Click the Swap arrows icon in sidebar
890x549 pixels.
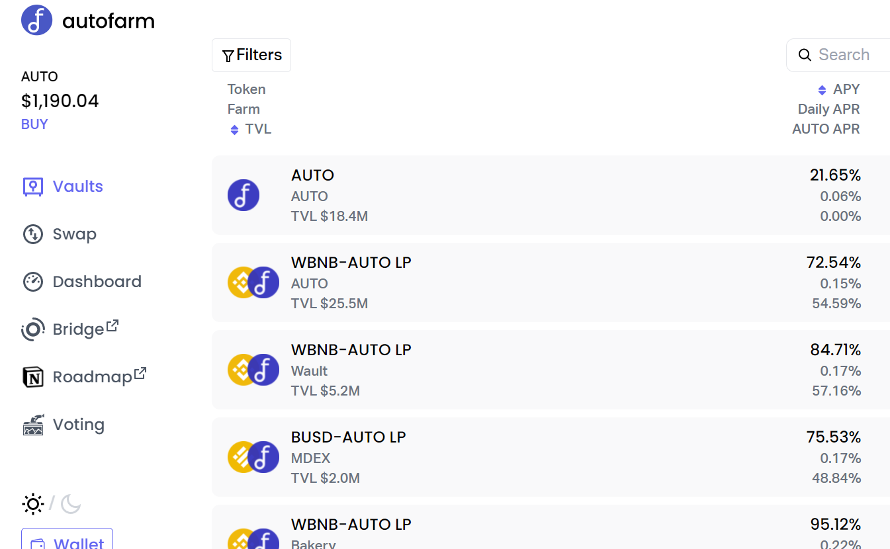point(33,234)
